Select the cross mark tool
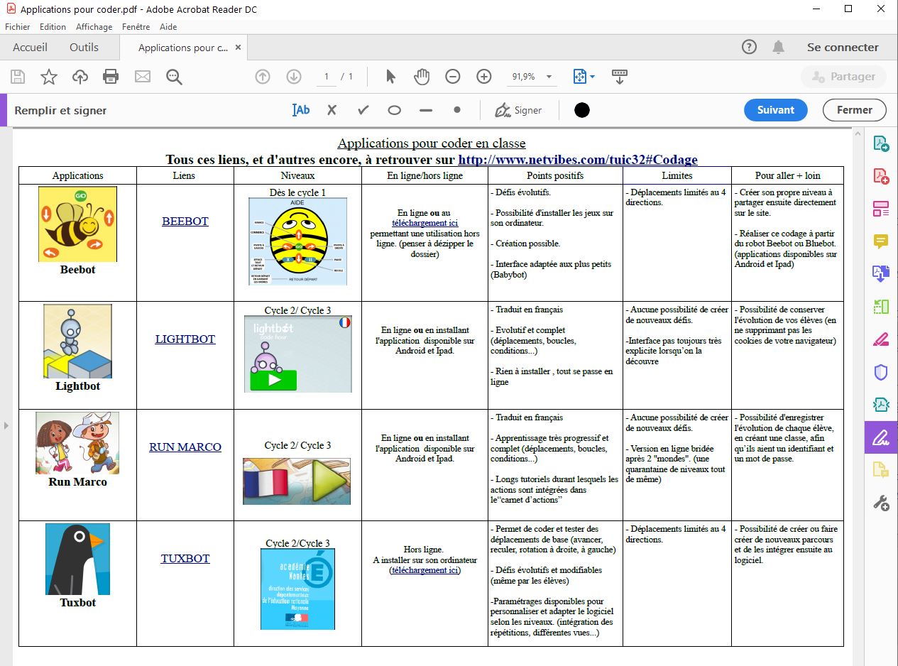 click(332, 110)
